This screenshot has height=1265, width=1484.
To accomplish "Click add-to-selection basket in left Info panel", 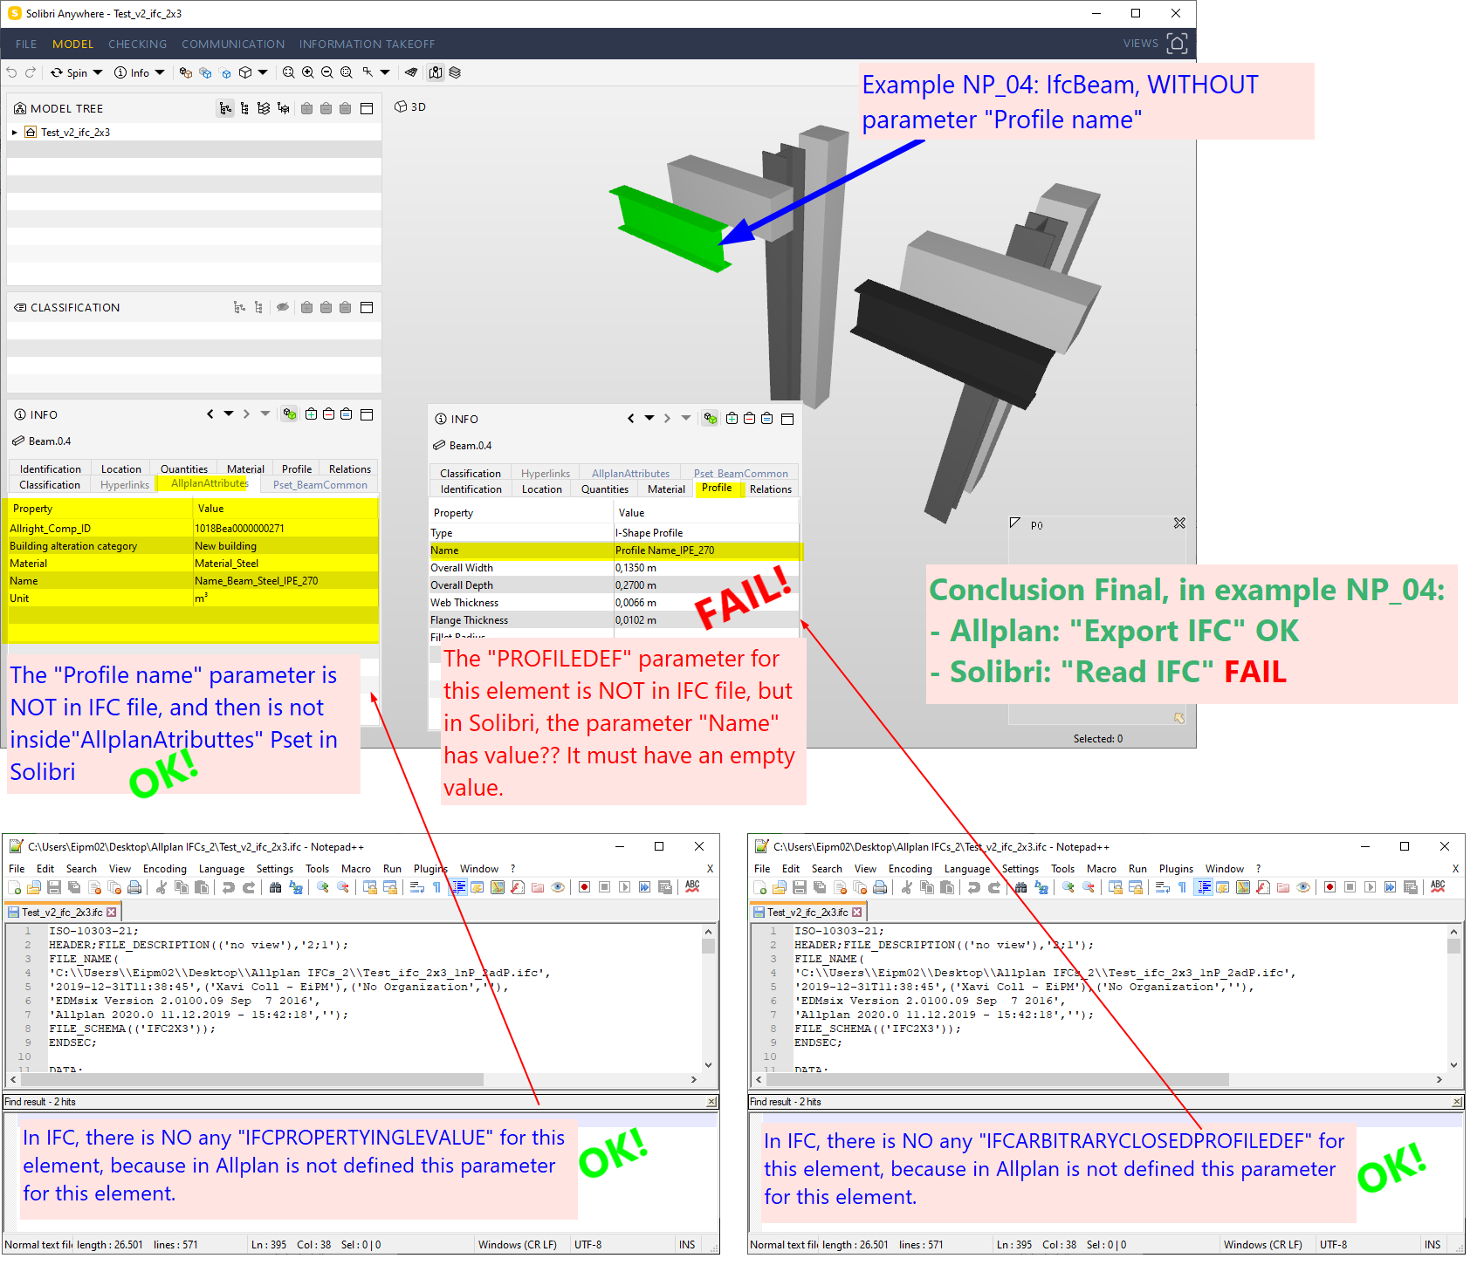I will tap(311, 414).
